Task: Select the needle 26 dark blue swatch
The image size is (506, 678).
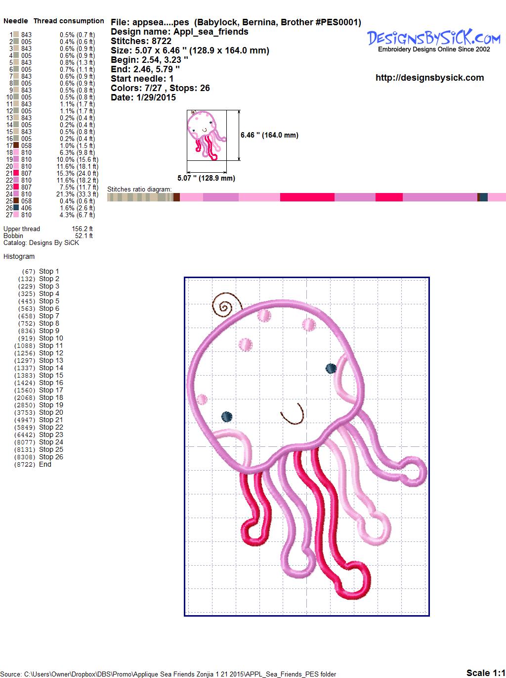Action: click(16, 208)
